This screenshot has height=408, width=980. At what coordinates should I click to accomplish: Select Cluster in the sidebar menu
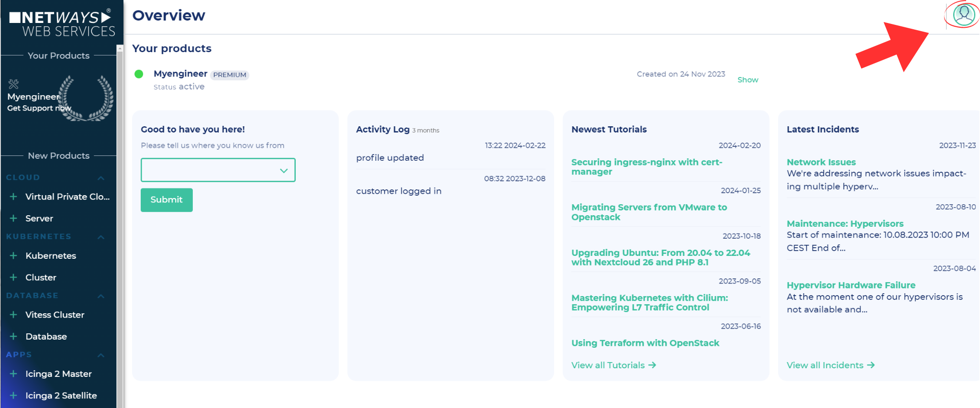[x=41, y=277]
